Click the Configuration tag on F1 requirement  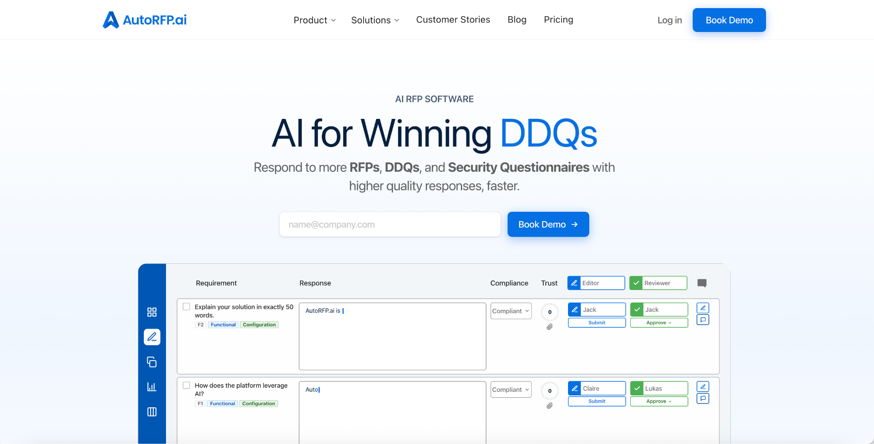click(259, 404)
